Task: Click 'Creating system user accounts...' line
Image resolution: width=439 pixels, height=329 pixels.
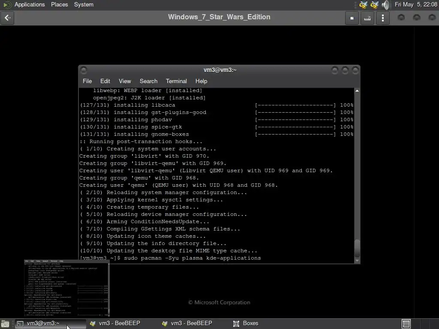Action: pos(148,149)
